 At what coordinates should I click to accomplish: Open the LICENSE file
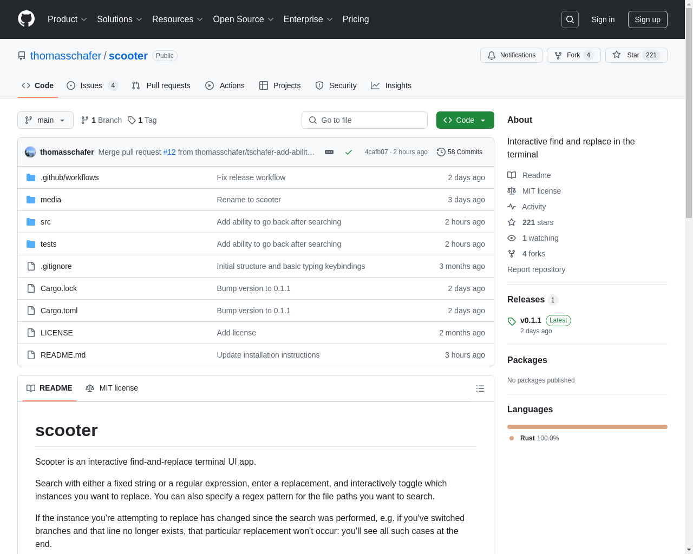tap(57, 333)
